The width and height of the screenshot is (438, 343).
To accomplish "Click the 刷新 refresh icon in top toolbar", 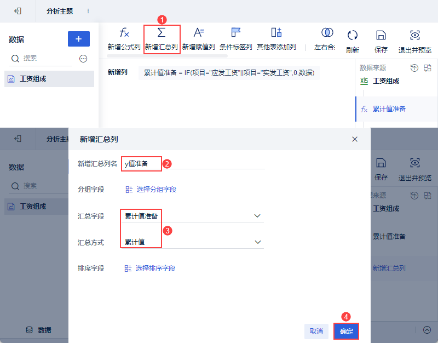I will (352, 35).
